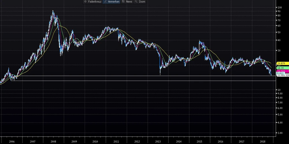
Task: Click the 2008 label on time axis
Action: click(53, 142)
